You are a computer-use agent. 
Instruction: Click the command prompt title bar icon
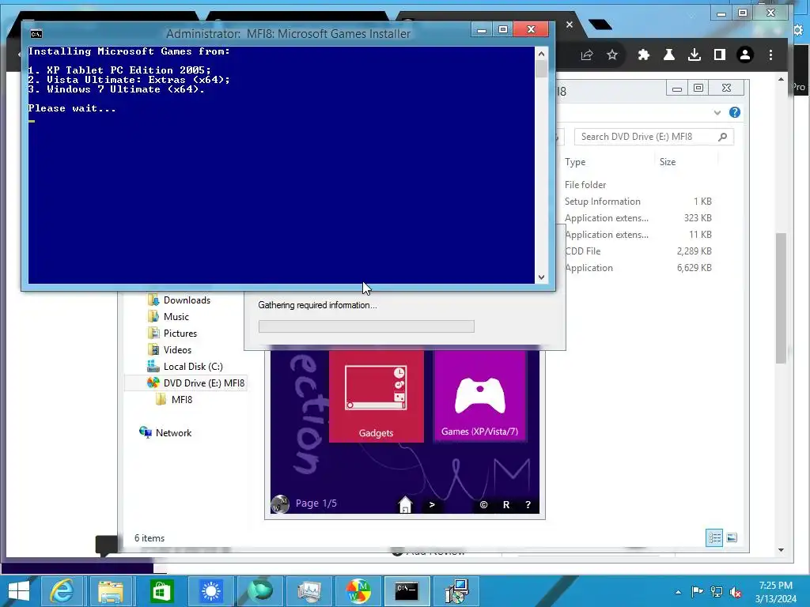pyautogui.click(x=36, y=34)
